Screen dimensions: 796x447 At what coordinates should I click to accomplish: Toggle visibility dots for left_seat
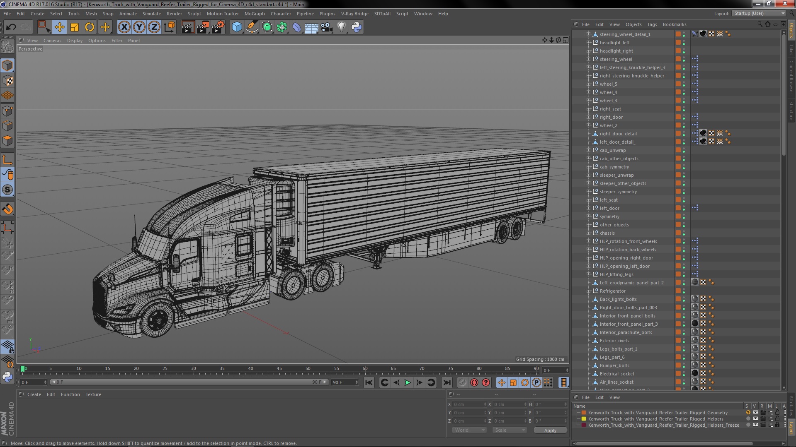point(684,200)
